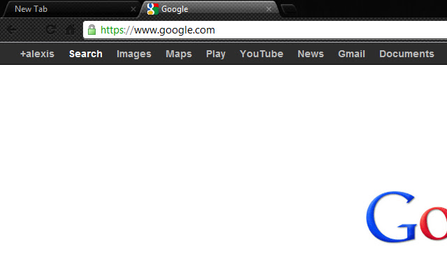Focus the address bar showing www.google.com
Screen dimensions: 447x279
coord(265,30)
